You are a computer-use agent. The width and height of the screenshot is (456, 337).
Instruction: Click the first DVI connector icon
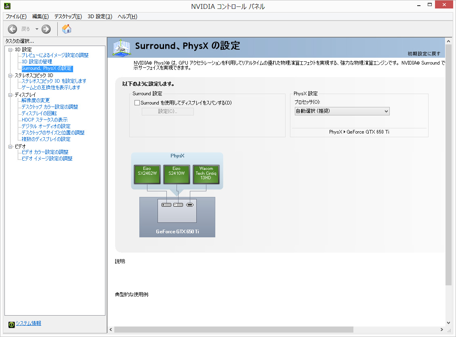pyautogui.click(x=166, y=205)
